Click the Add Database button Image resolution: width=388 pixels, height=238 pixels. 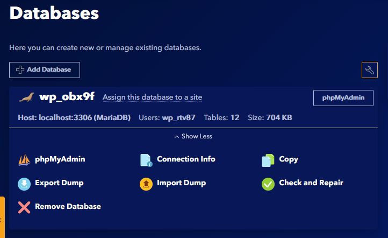click(x=45, y=70)
